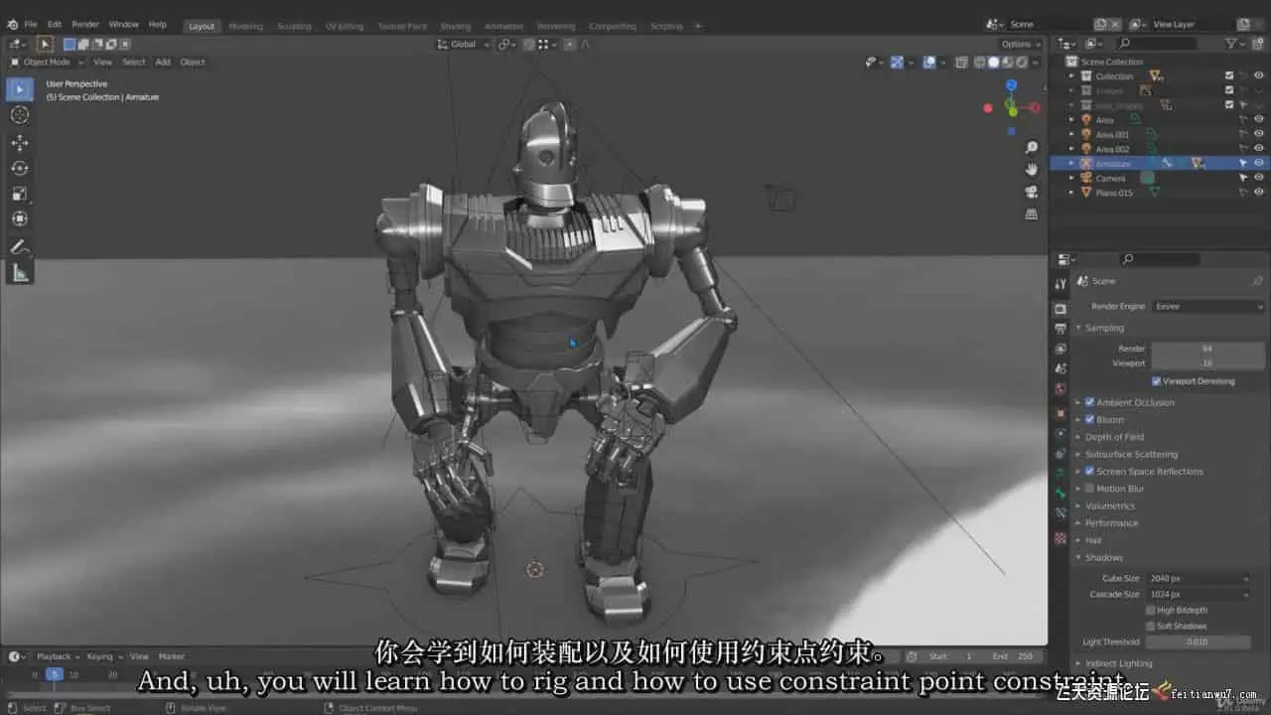Click the viewport zoom magnifier icon
Screen dimensions: 1271x715
pos(1032,148)
